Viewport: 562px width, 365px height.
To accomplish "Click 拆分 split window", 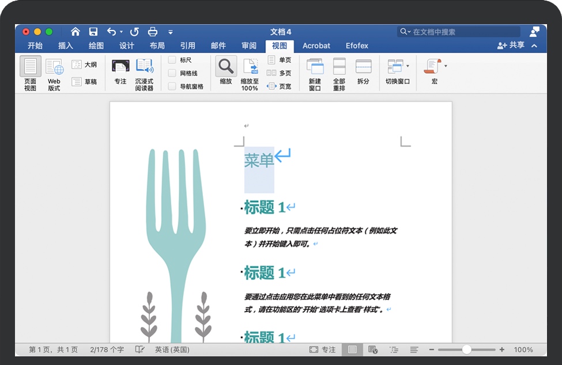I will (364, 71).
